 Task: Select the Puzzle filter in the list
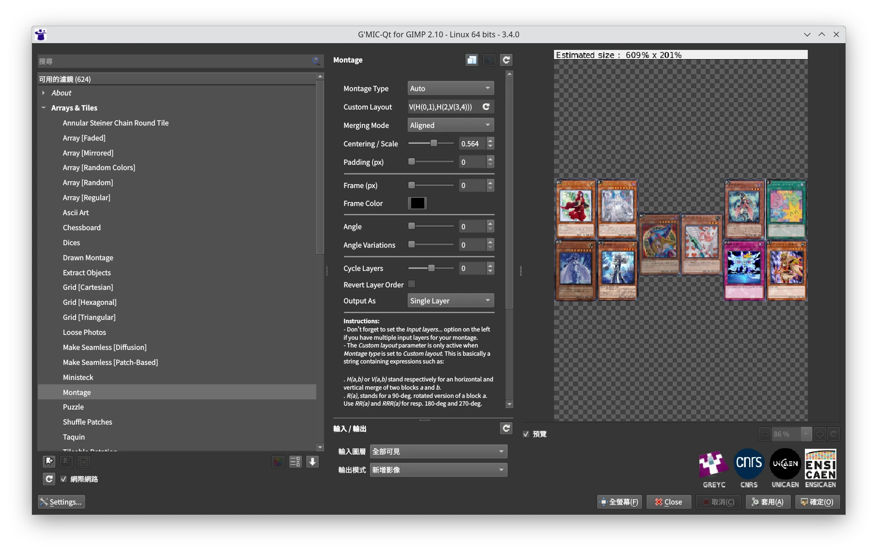click(x=73, y=407)
